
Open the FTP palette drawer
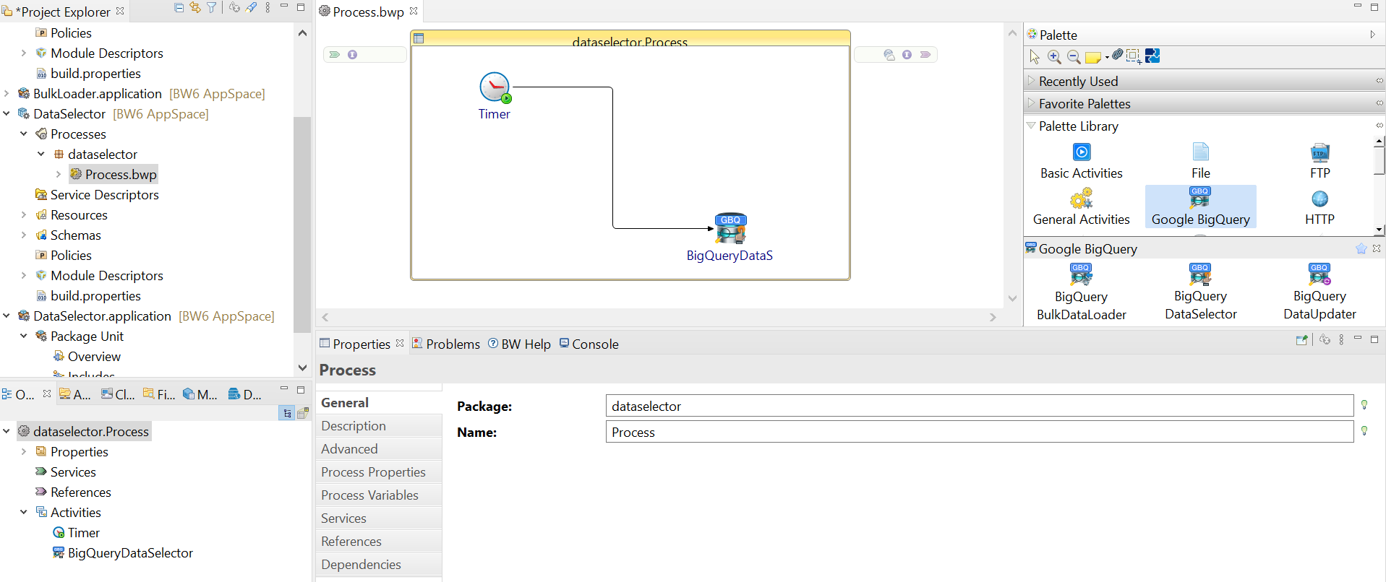click(1320, 162)
